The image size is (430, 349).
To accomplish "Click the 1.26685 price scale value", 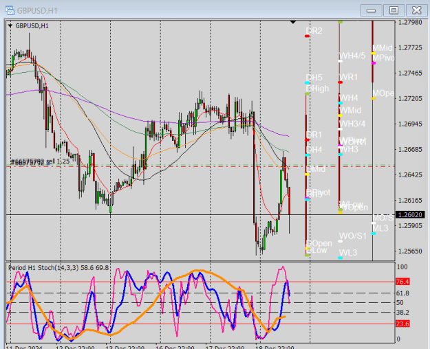I will click(410, 149).
